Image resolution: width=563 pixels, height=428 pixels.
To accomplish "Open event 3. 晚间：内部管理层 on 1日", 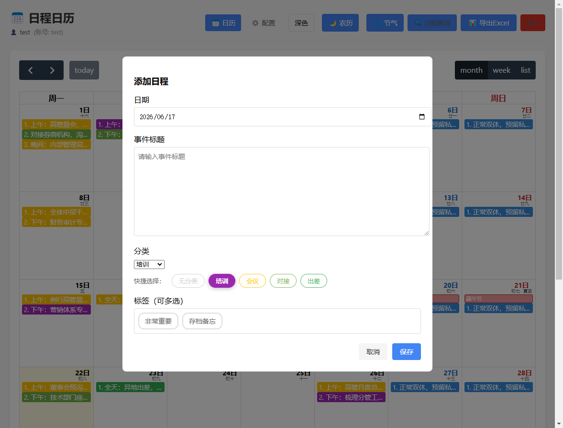I will point(56,145).
